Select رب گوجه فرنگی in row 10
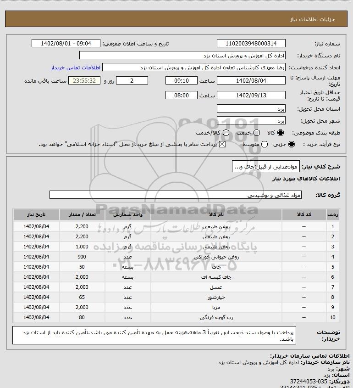Screen dimensions: 353x388 216,317
